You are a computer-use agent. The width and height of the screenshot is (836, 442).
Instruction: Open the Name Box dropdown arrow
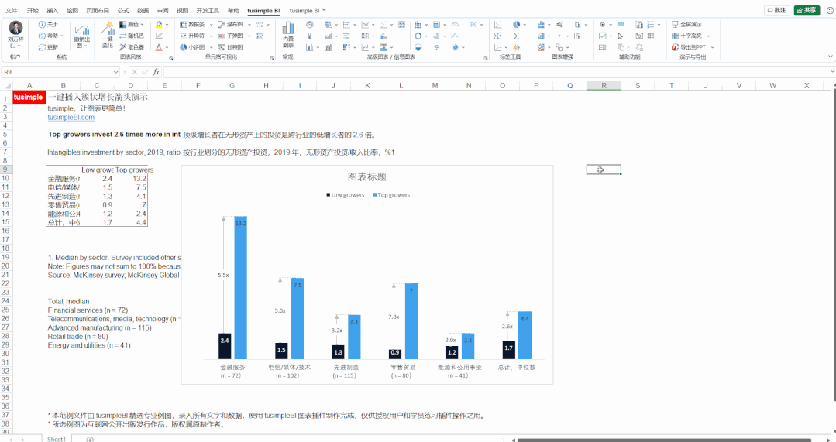point(115,72)
